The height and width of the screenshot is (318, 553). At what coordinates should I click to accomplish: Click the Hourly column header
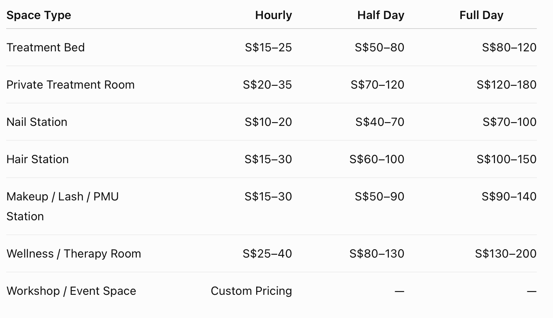tap(273, 15)
